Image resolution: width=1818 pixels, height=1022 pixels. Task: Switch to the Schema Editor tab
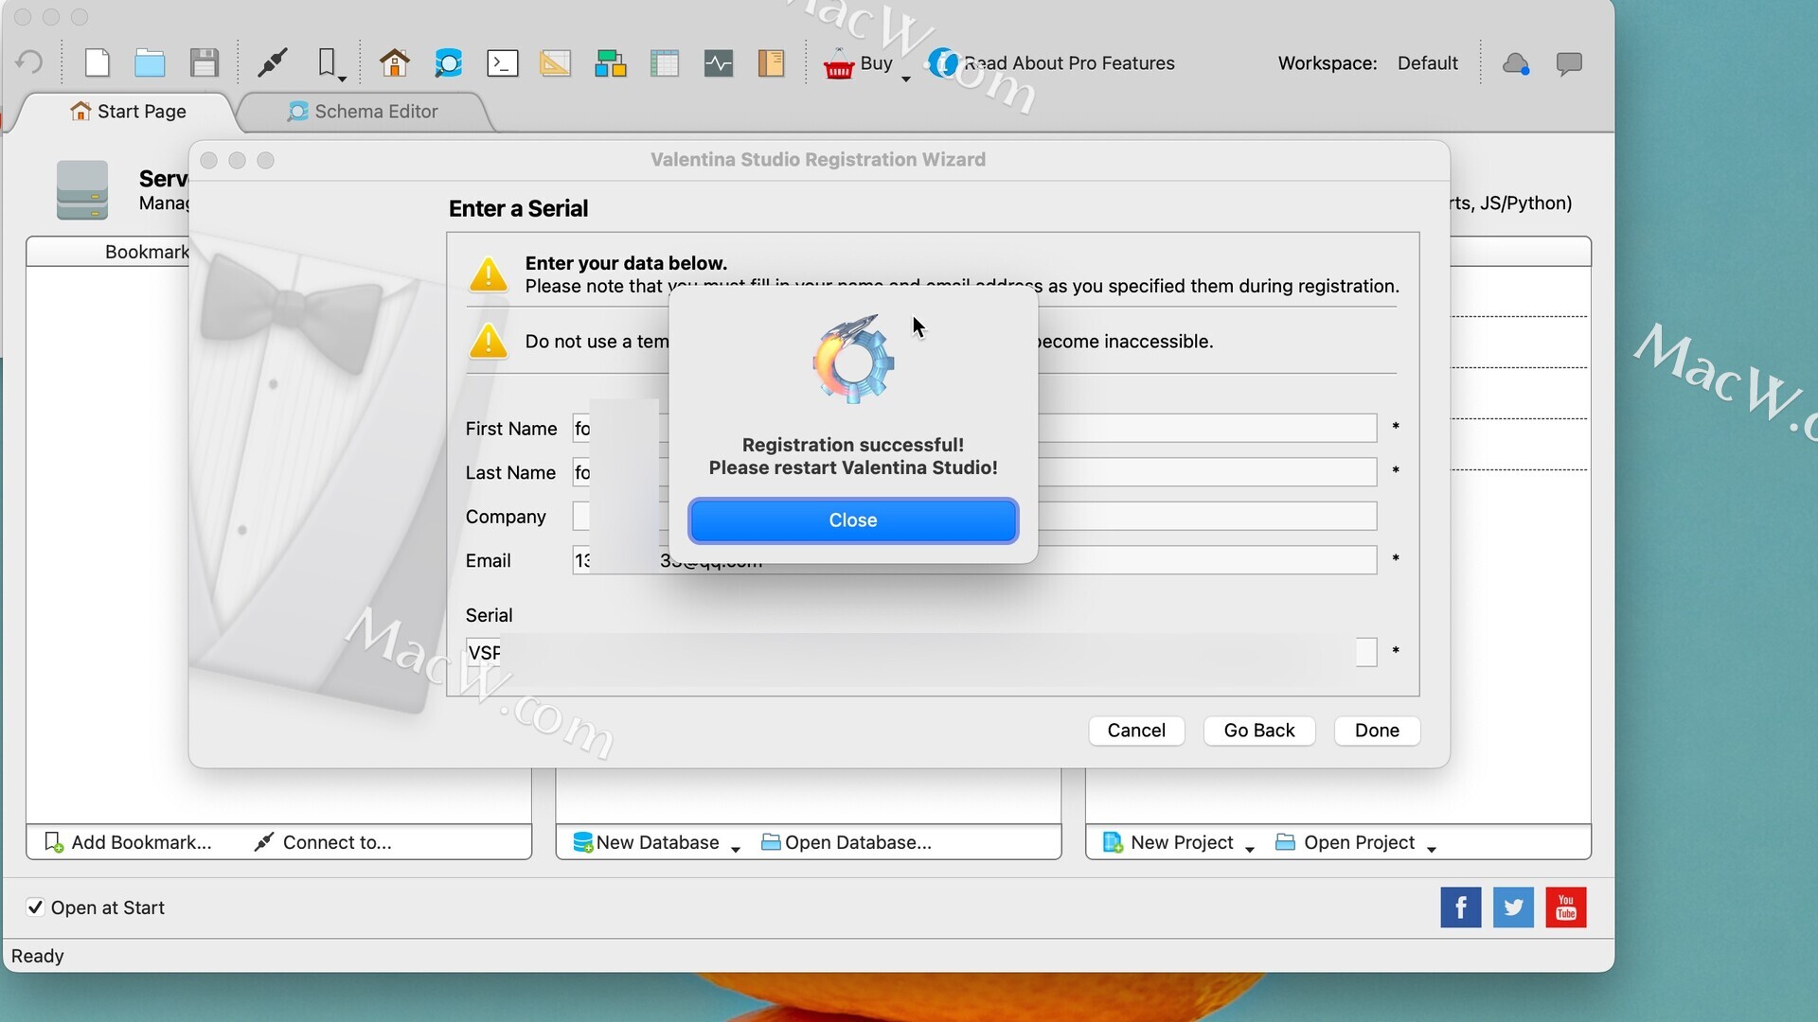(363, 112)
